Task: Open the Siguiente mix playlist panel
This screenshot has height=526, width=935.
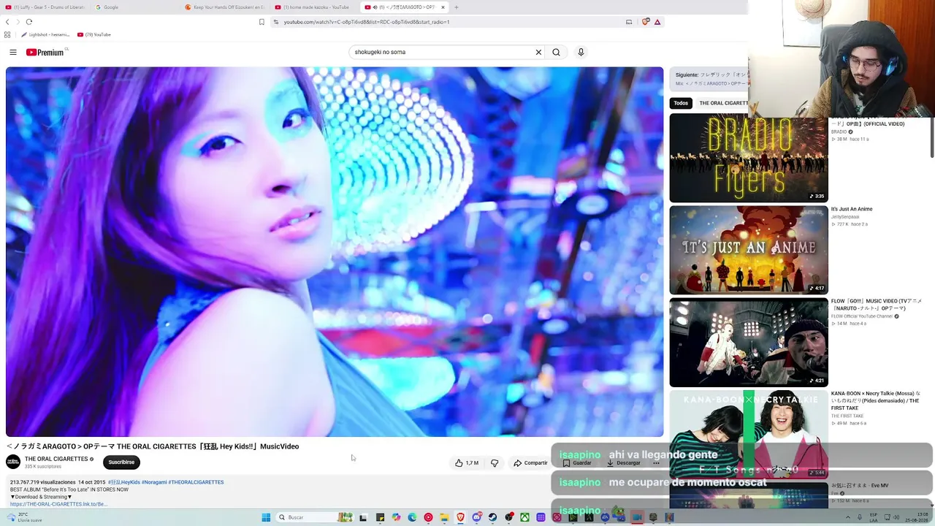Action: click(710, 79)
